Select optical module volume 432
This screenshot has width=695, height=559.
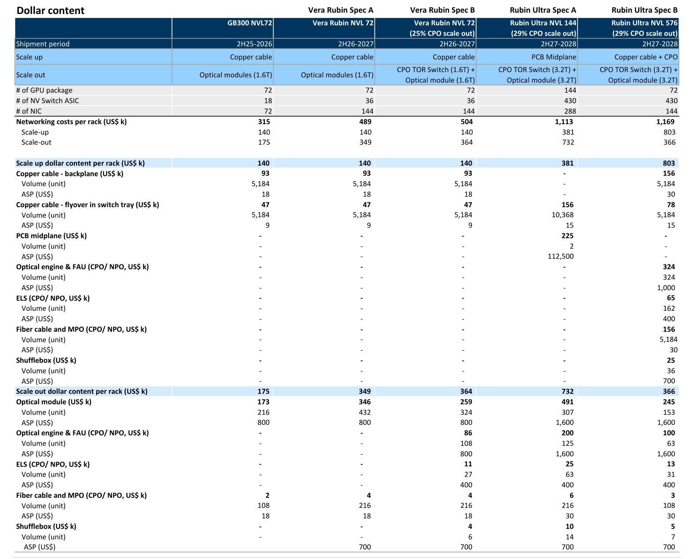pyautogui.click(x=365, y=412)
